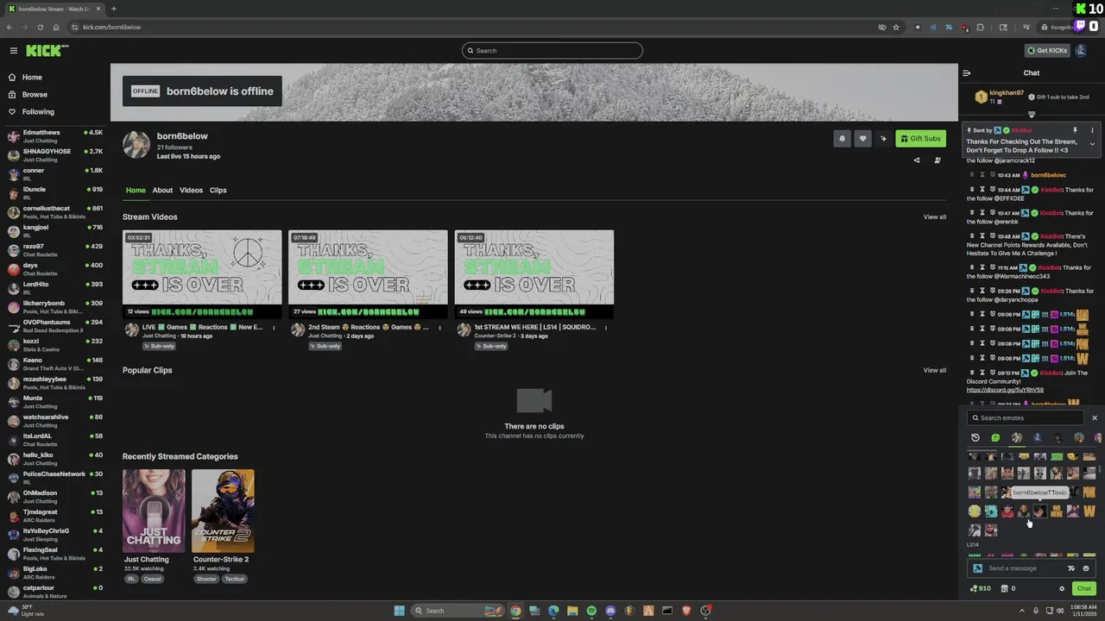Toggle the emote picker smiley icon
The width and height of the screenshot is (1105, 621).
pyautogui.click(x=1086, y=568)
